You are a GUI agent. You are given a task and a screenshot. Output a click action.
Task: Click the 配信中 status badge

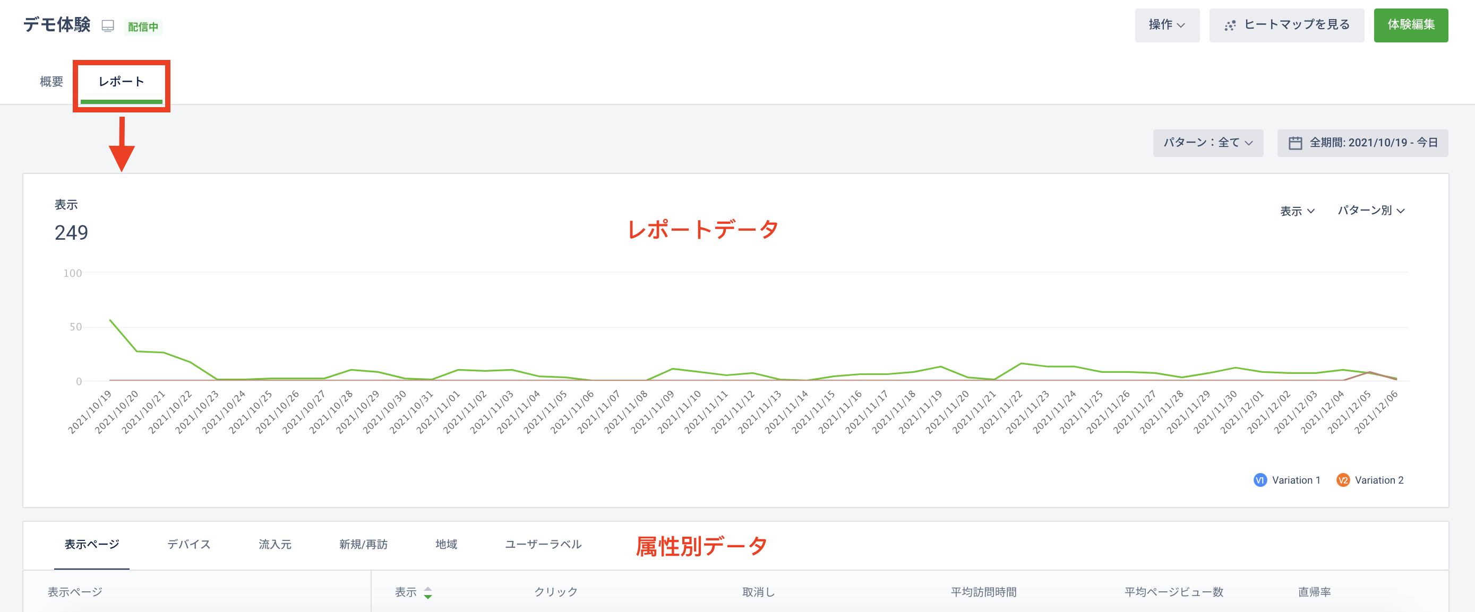coord(143,27)
